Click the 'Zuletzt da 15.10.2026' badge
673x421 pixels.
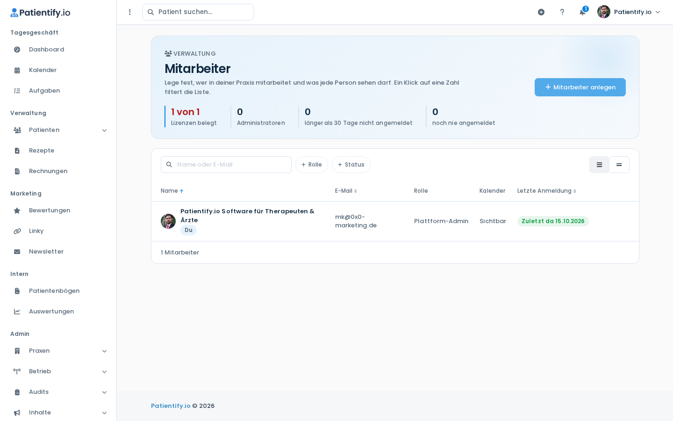553,221
